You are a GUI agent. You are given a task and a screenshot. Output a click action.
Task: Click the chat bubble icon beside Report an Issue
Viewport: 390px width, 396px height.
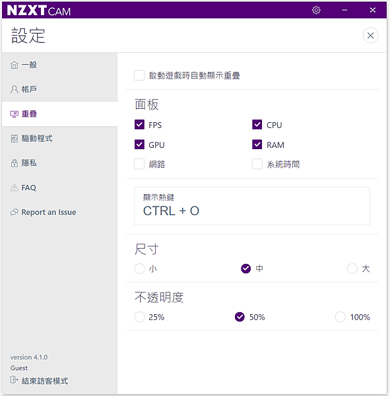(14, 212)
